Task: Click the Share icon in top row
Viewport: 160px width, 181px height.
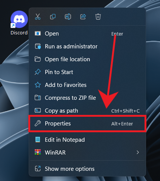Action: [83, 17]
